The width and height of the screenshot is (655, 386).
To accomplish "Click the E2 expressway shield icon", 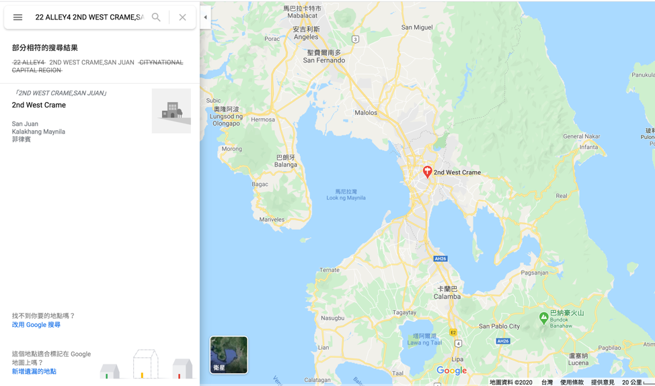I will pos(453,332).
